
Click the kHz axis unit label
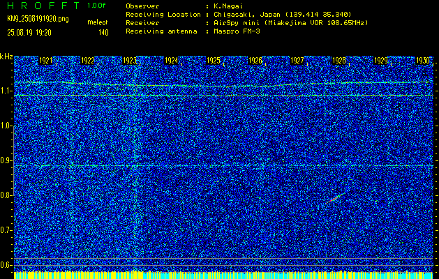click(x=6, y=56)
